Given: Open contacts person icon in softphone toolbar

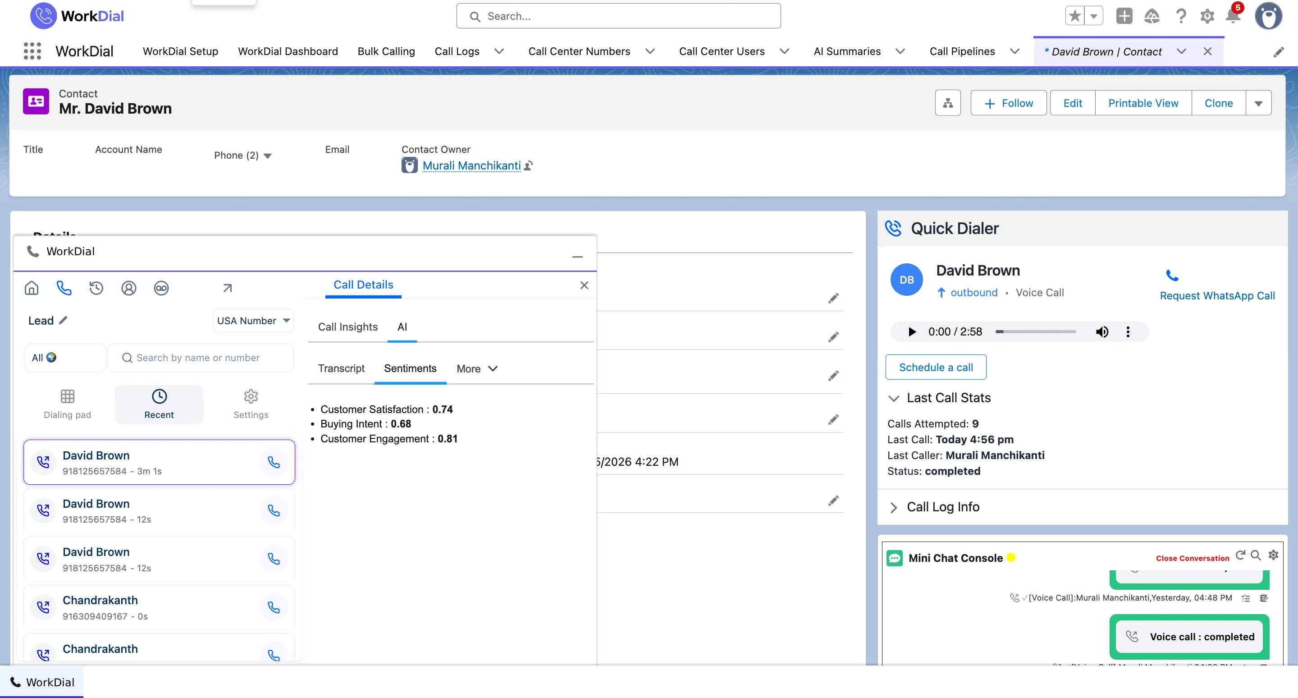Looking at the screenshot, I should [129, 288].
